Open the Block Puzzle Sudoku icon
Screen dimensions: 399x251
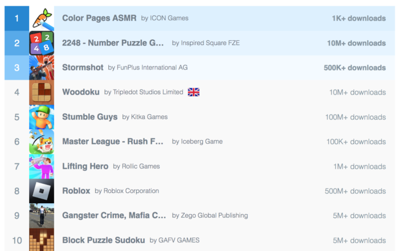(42, 240)
